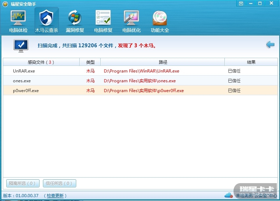Click 木马 type in UnRAR.exe row
This screenshot has width=280, height=201.
pyautogui.click(x=90, y=71)
